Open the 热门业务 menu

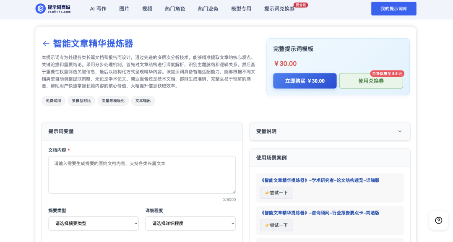pos(208,9)
